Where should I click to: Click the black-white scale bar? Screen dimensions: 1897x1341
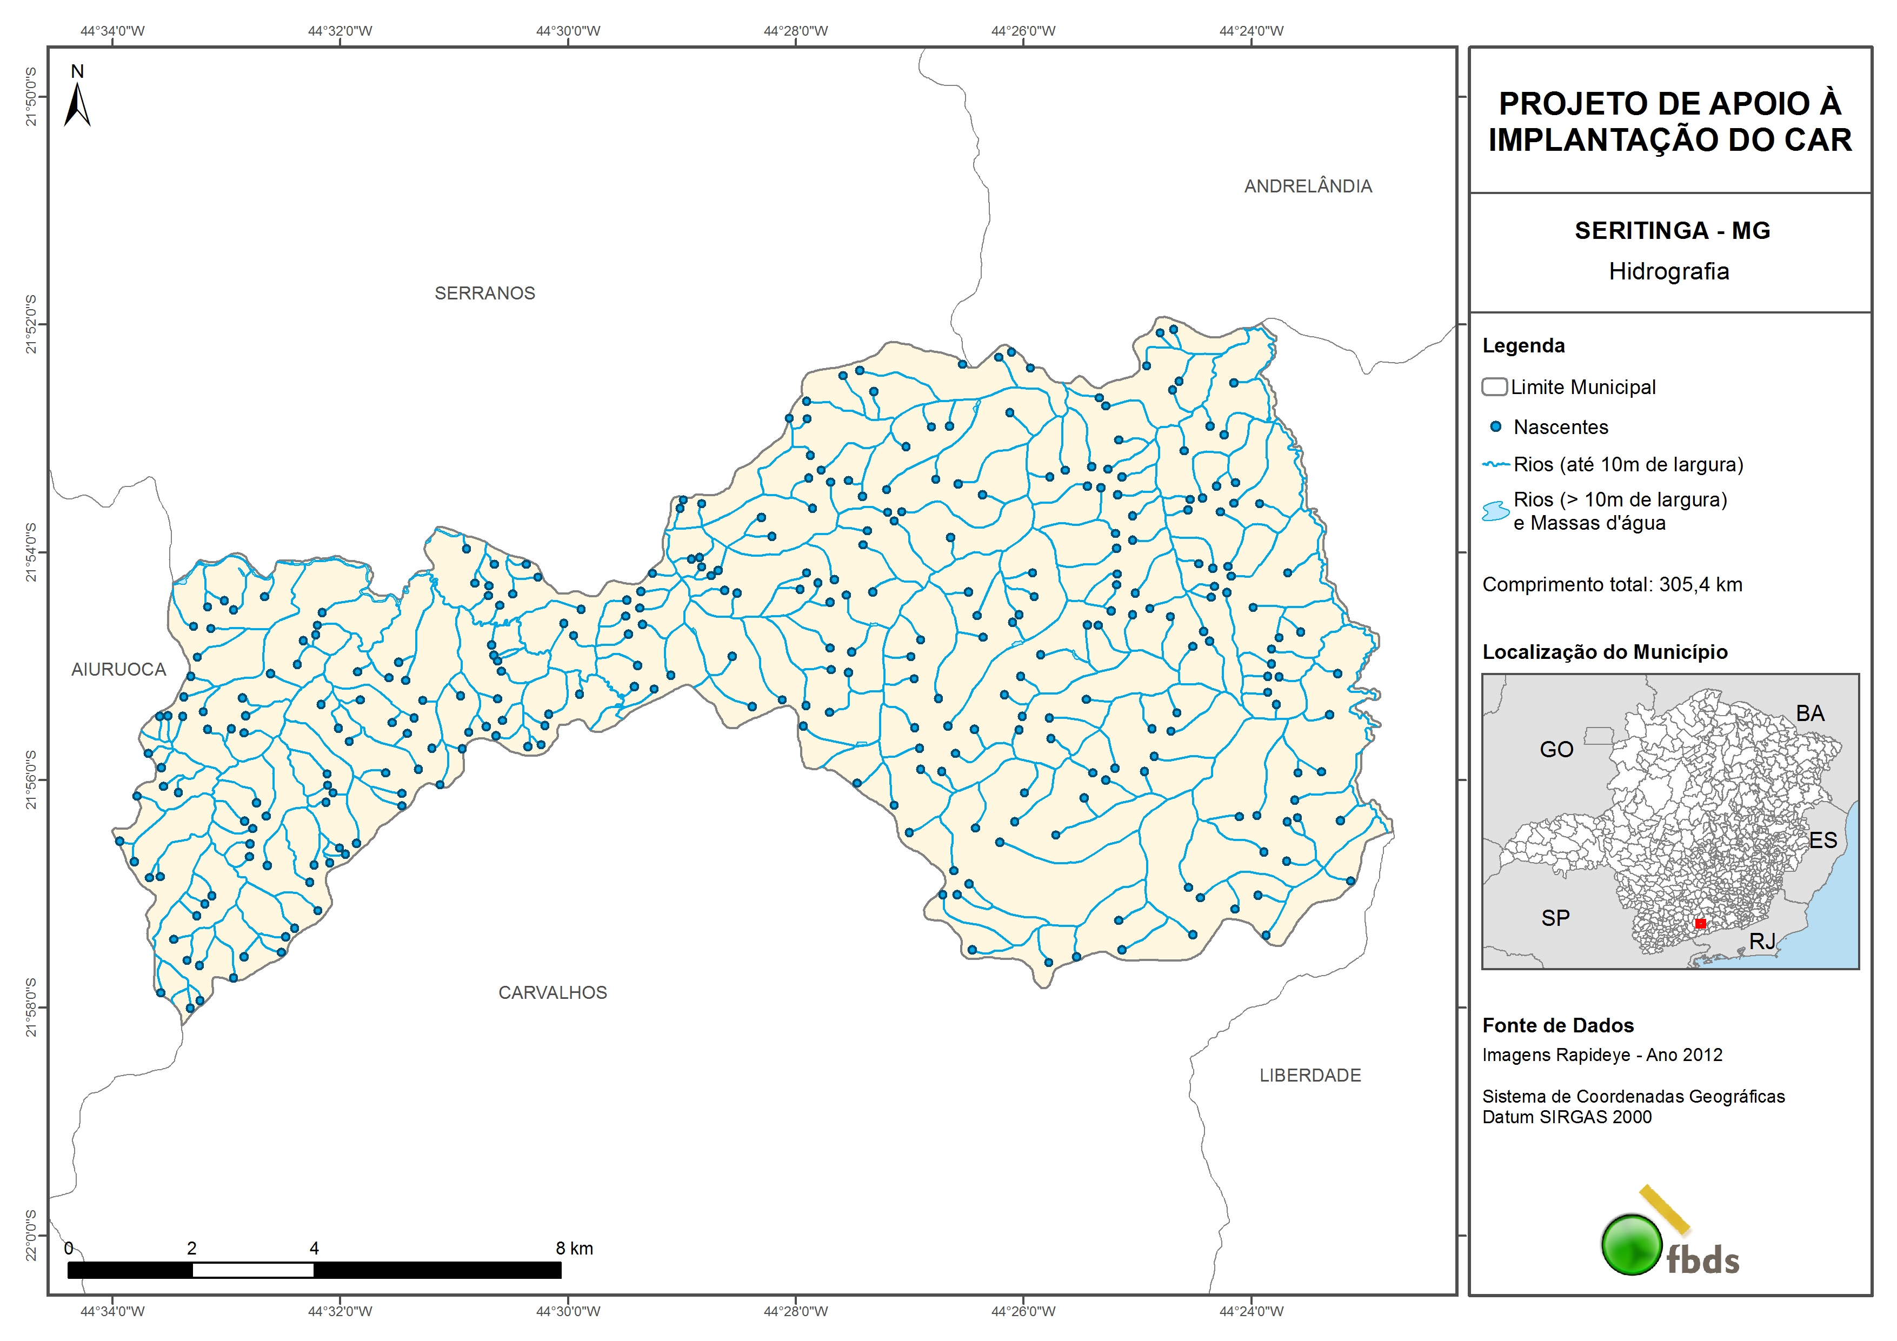click(x=314, y=1270)
